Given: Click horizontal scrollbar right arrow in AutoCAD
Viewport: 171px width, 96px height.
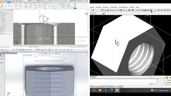Looking at the screenshot, I should point(156,84).
